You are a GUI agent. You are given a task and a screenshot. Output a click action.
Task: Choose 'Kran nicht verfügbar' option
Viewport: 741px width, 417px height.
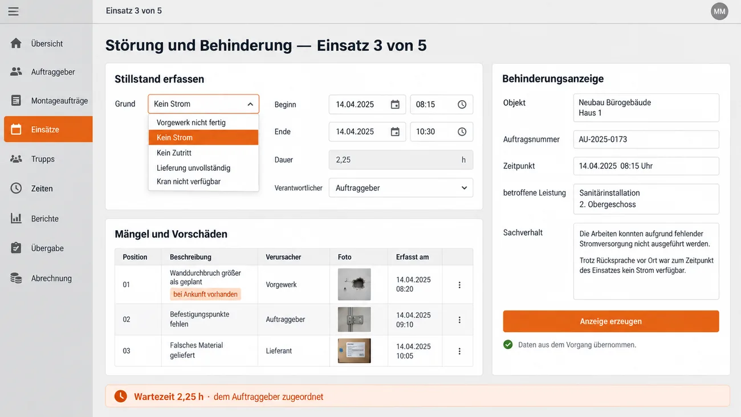203,182
